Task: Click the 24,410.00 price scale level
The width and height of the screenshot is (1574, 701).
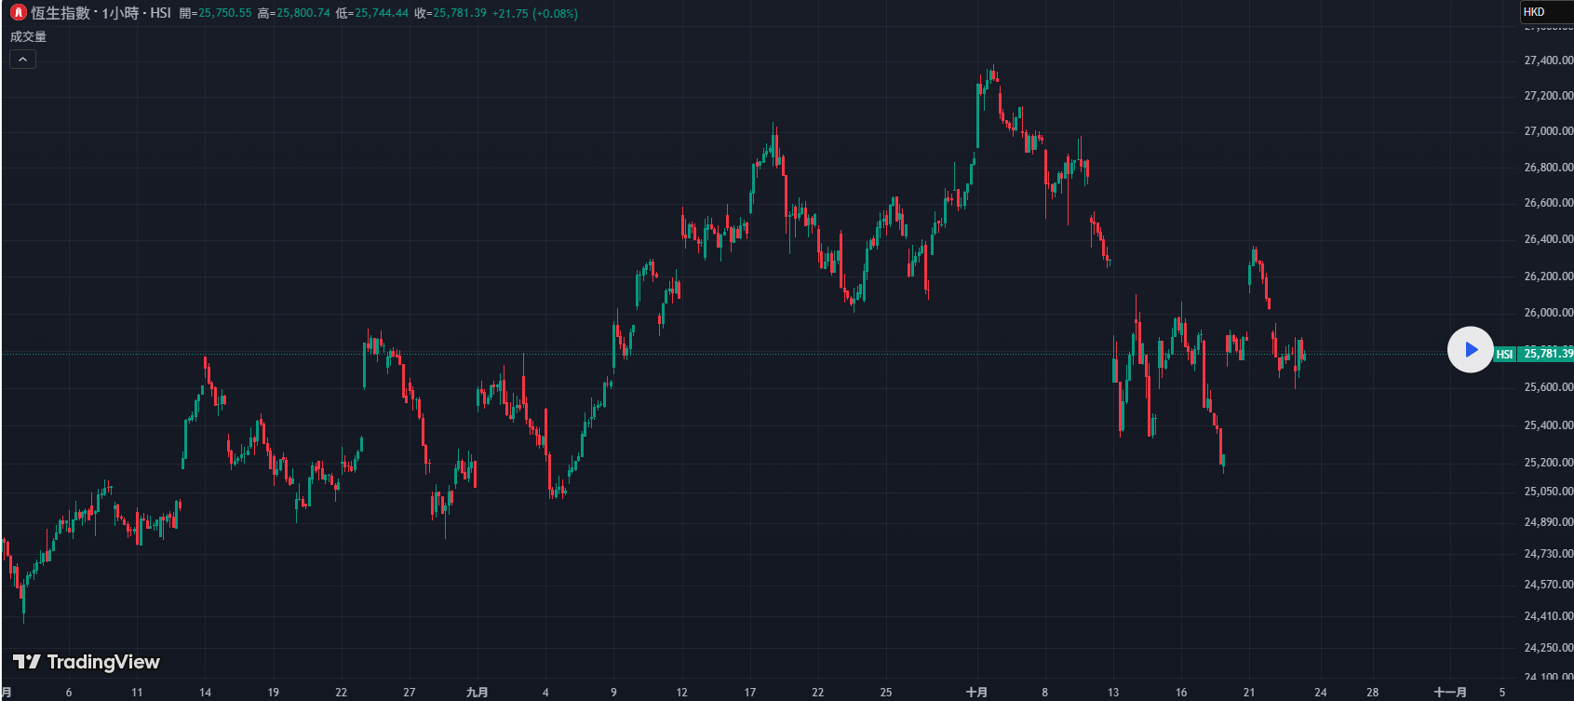Action: [1547, 616]
